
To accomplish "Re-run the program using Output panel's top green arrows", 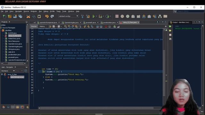I will click(x=170, y=27).
